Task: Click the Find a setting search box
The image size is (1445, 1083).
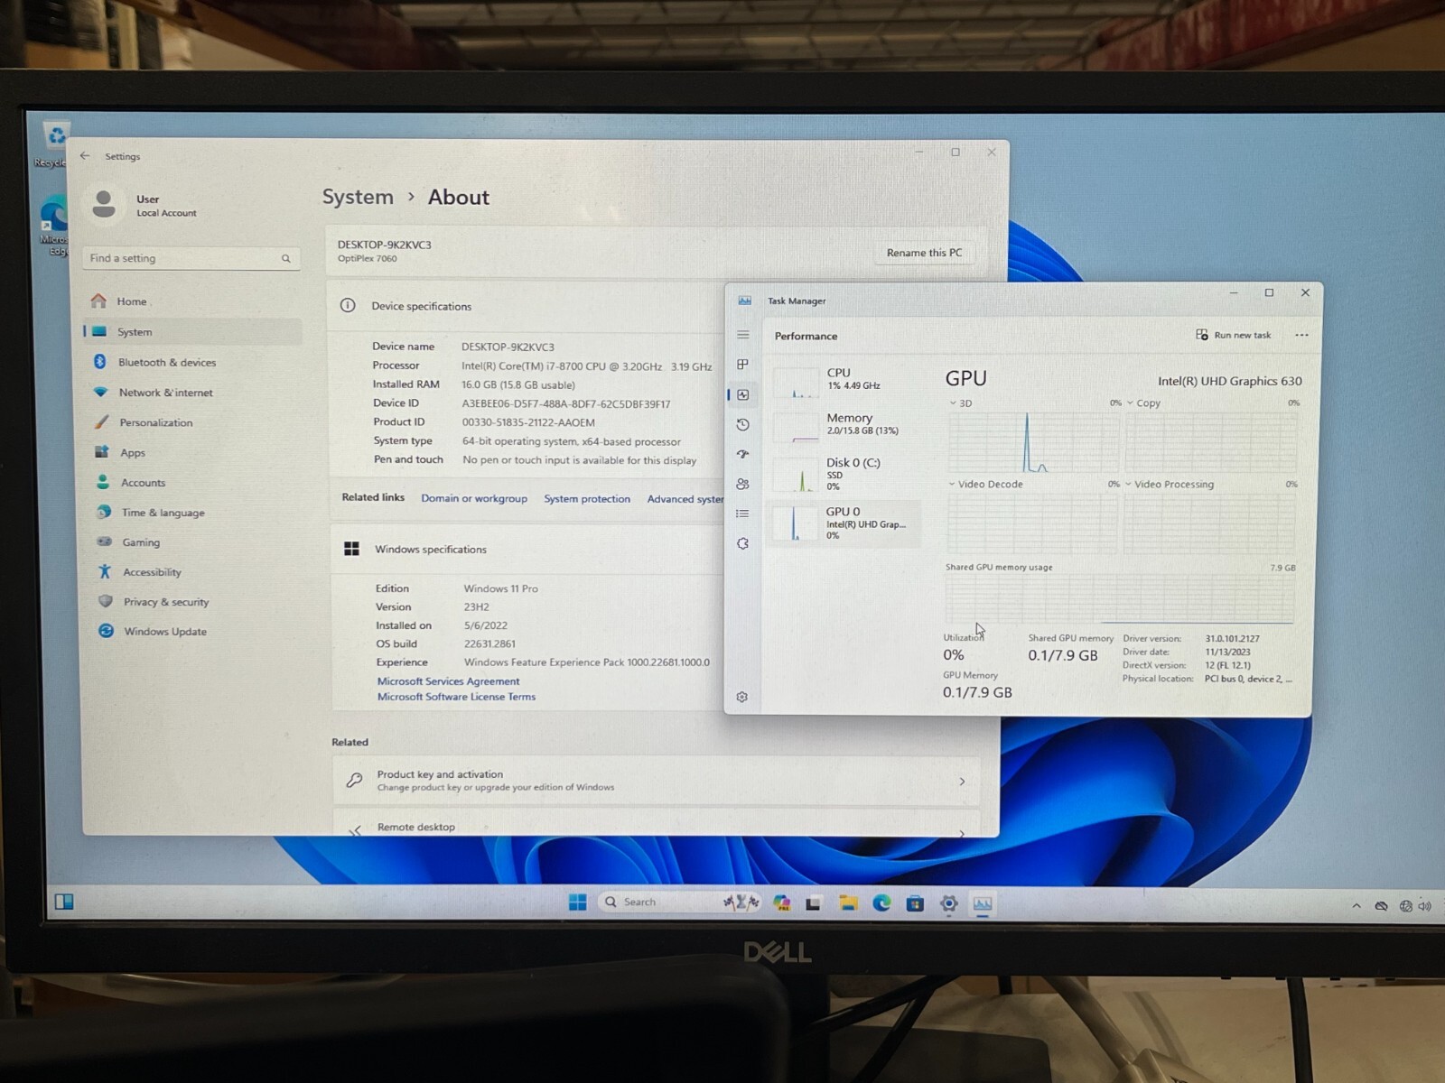Action: [191, 258]
